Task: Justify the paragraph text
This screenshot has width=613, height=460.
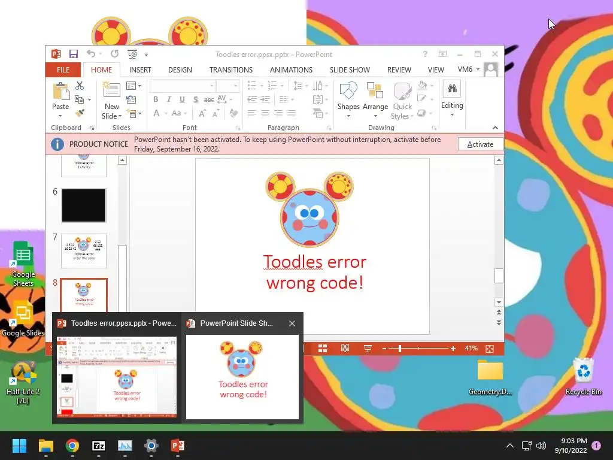Action: coord(292,113)
